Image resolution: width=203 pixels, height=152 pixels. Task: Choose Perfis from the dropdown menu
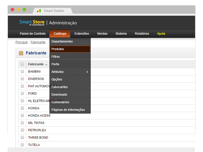click(x=70, y=64)
